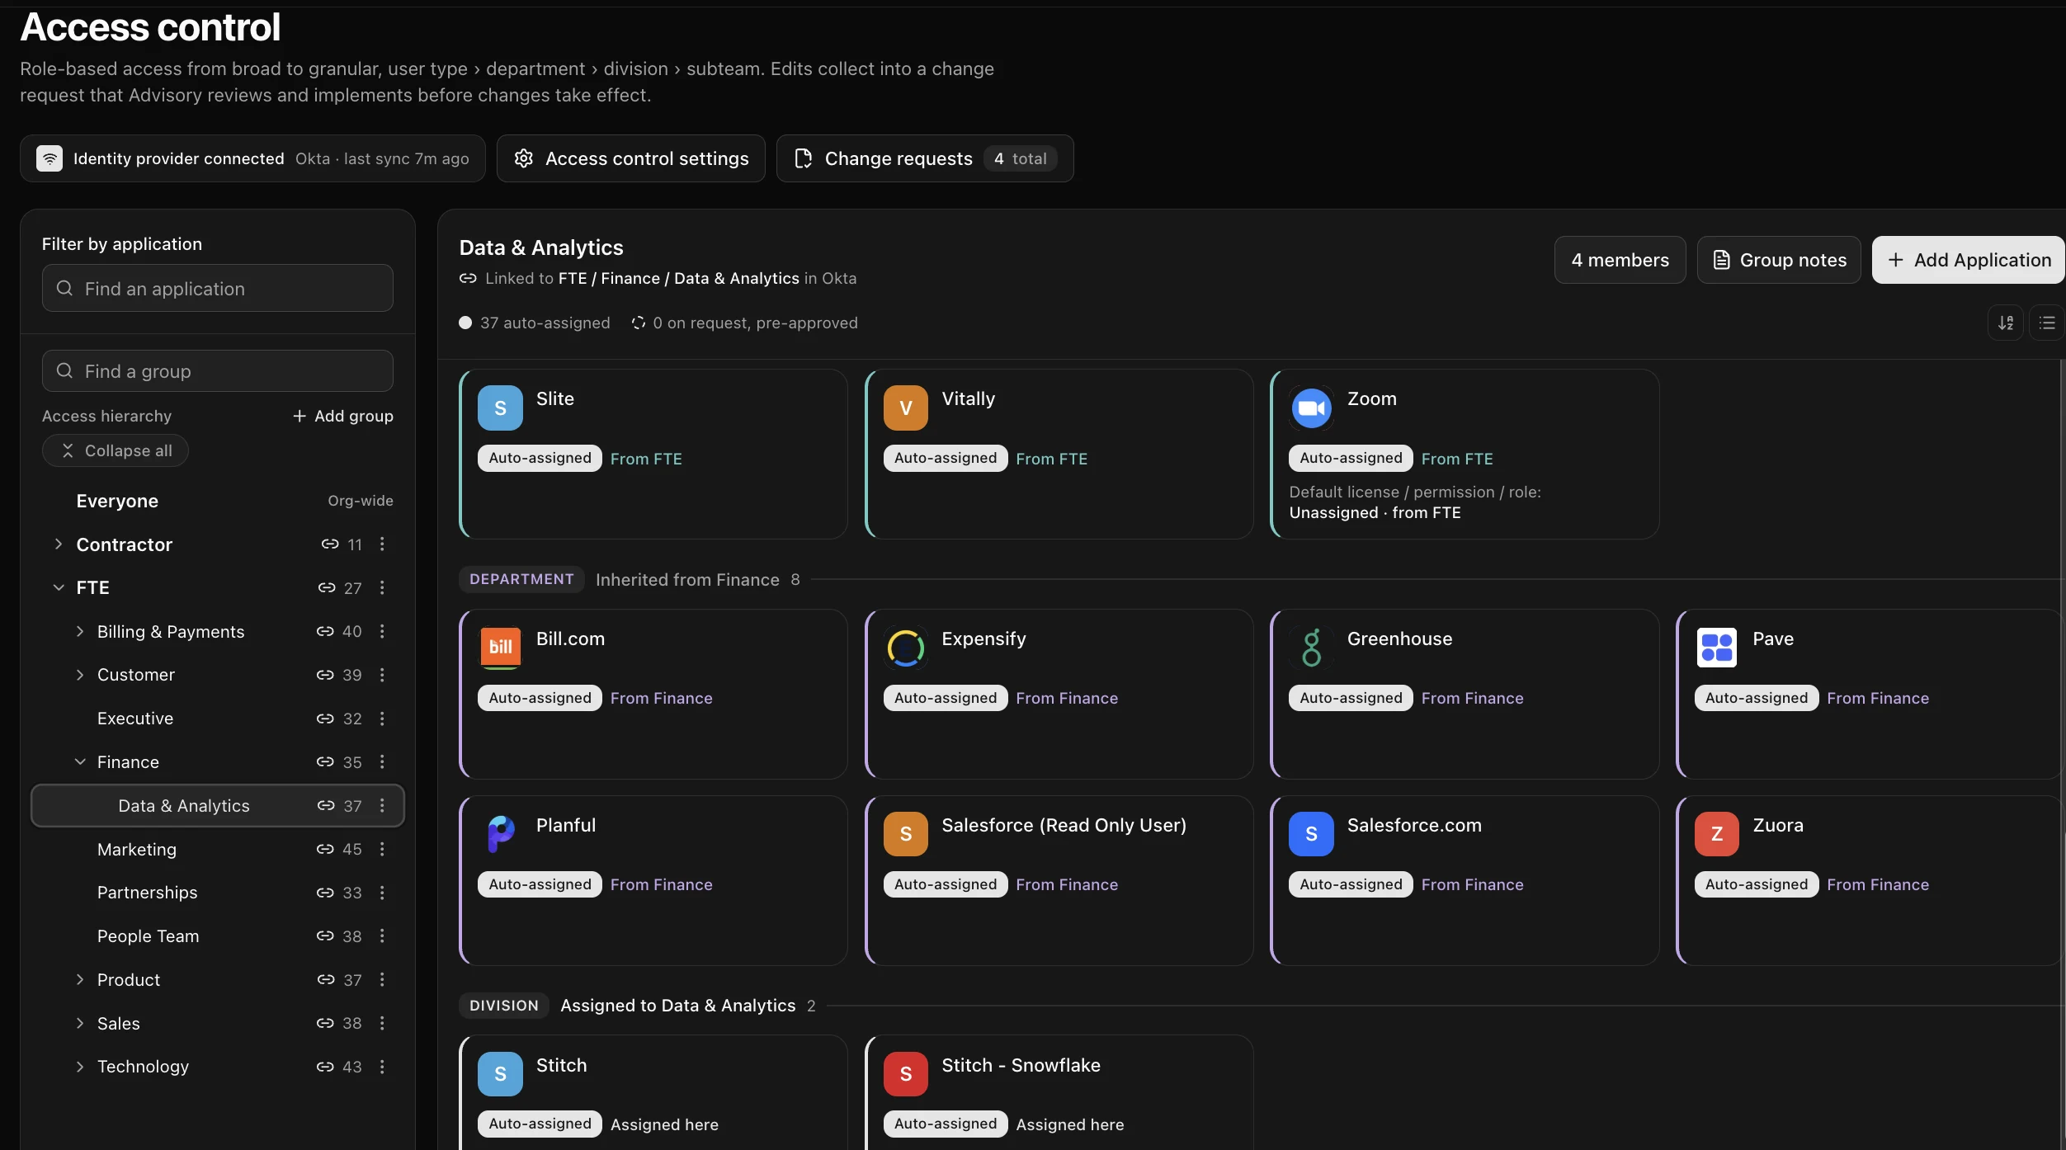
Task: Switch to list view icon
Action: tap(2047, 323)
